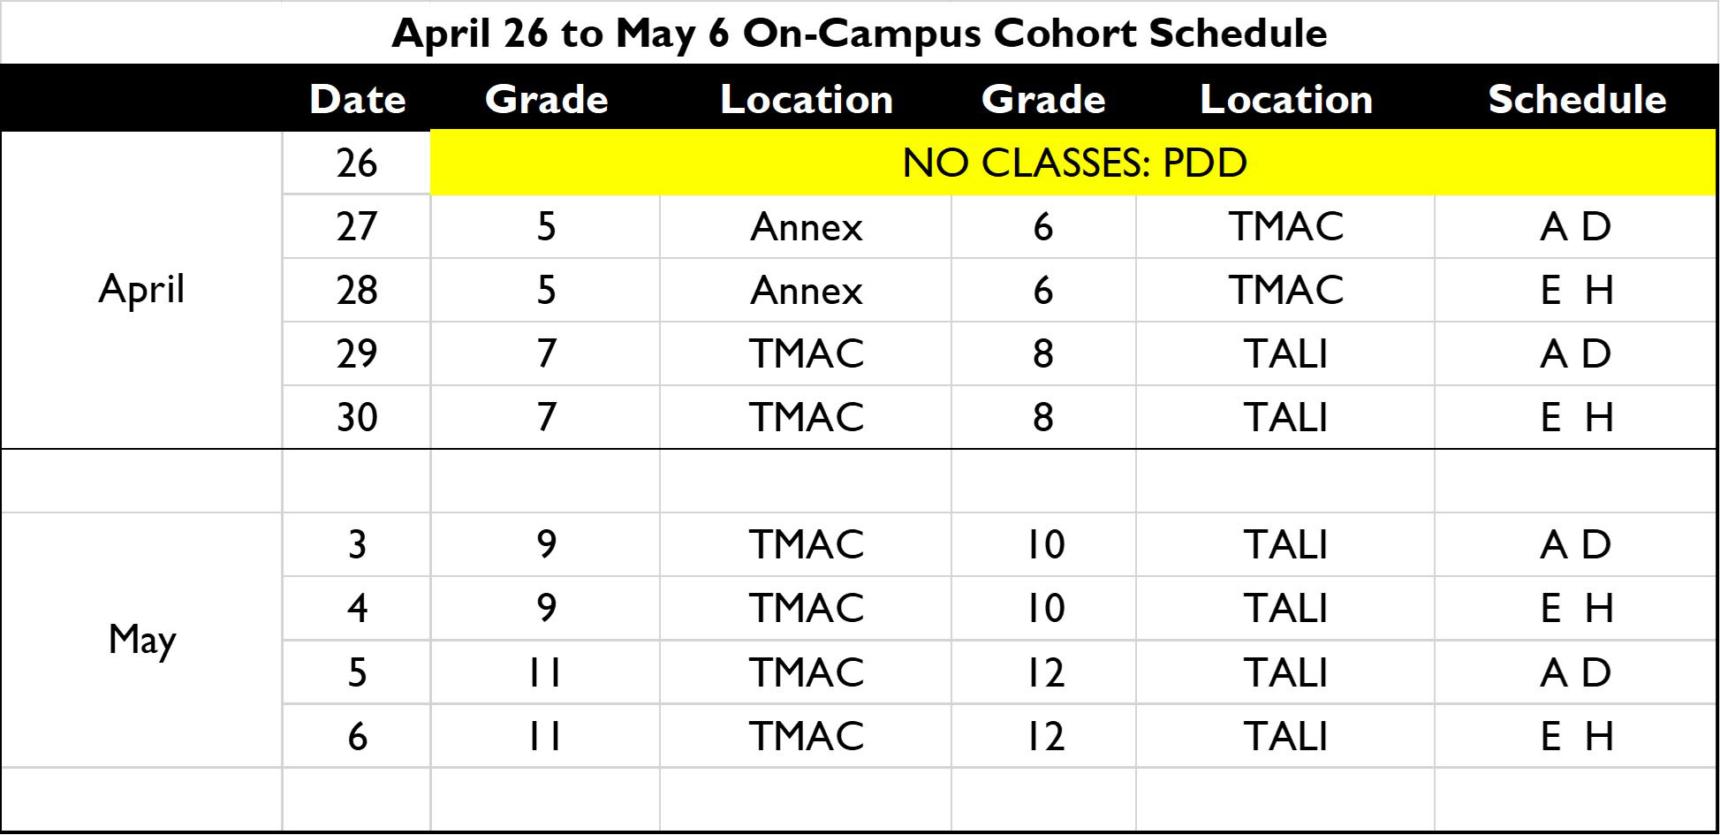
Task: Select date cell 30 in April
Action: pos(357,417)
